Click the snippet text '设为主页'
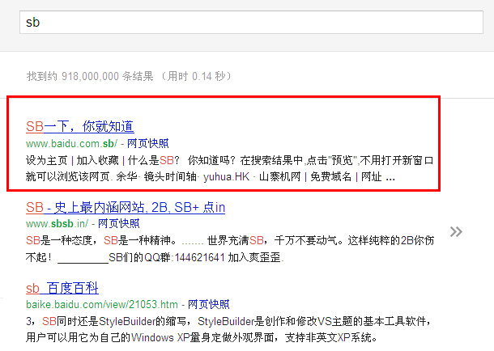 point(47,160)
